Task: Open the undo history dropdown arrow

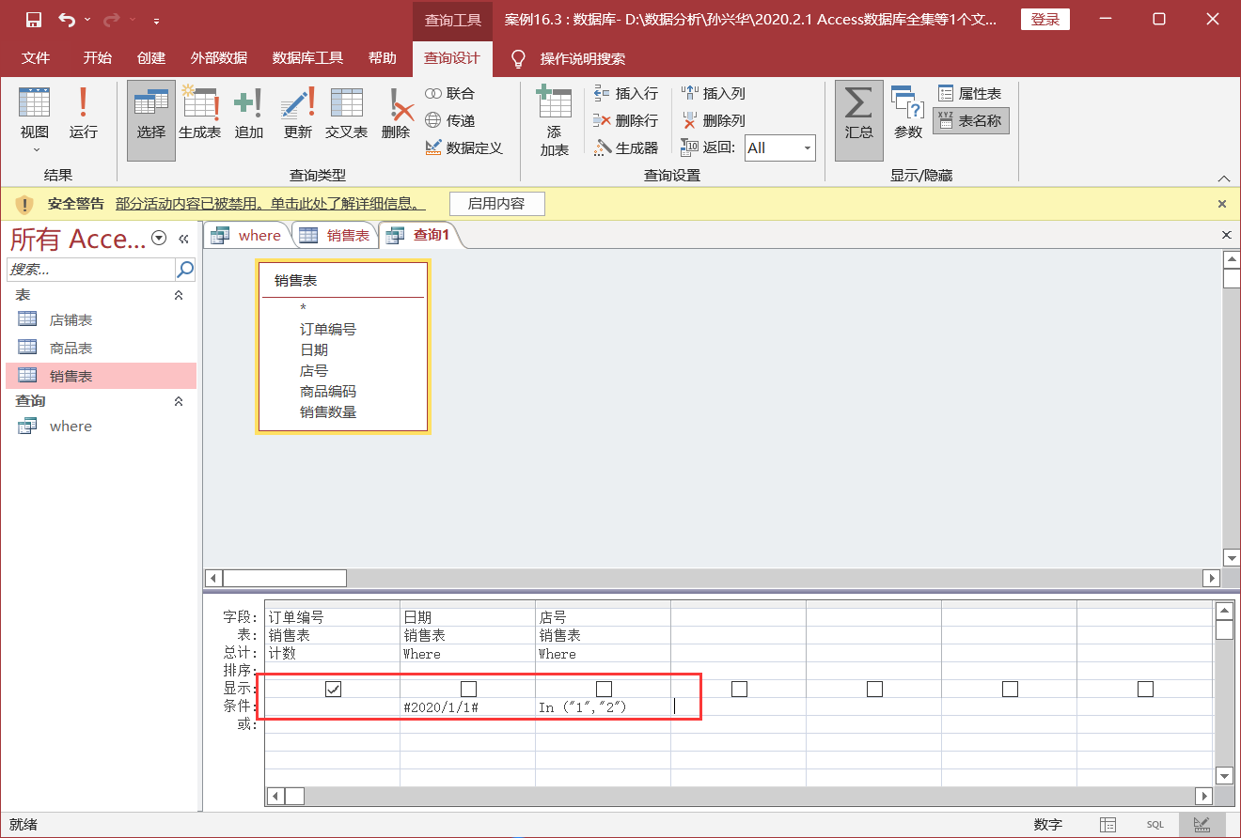Action: click(x=86, y=20)
